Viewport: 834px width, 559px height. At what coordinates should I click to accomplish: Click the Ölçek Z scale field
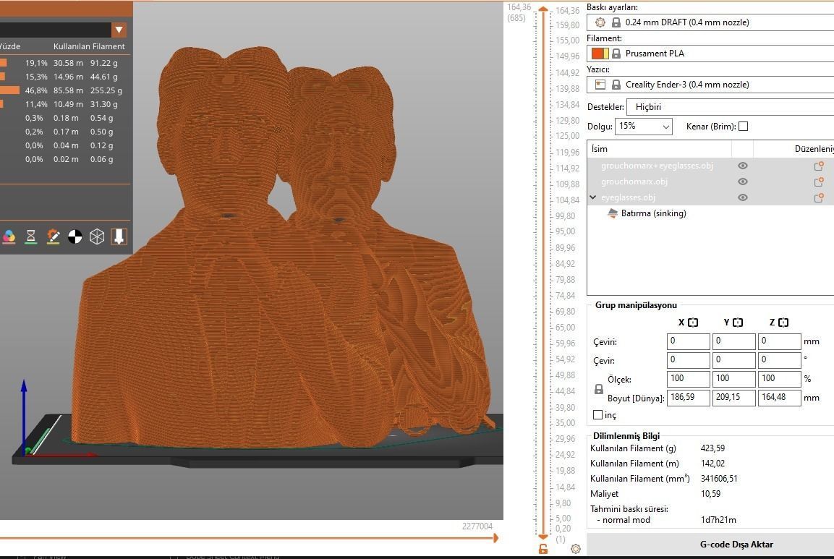click(780, 379)
